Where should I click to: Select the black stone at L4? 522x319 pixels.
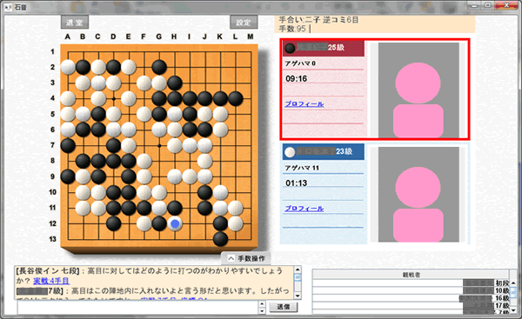[x=236, y=98]
